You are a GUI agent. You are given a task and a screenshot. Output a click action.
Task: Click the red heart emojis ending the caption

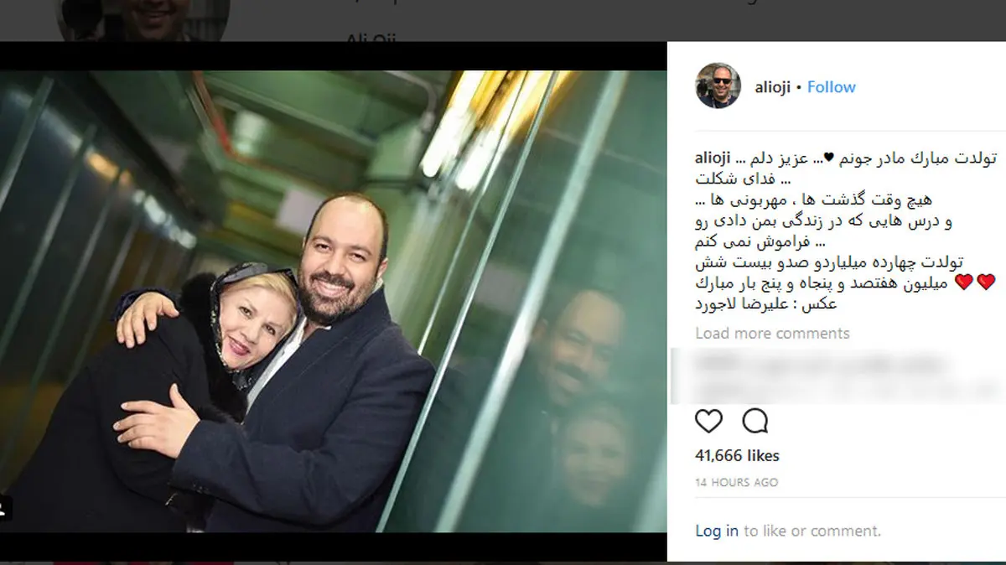(974, 282)
